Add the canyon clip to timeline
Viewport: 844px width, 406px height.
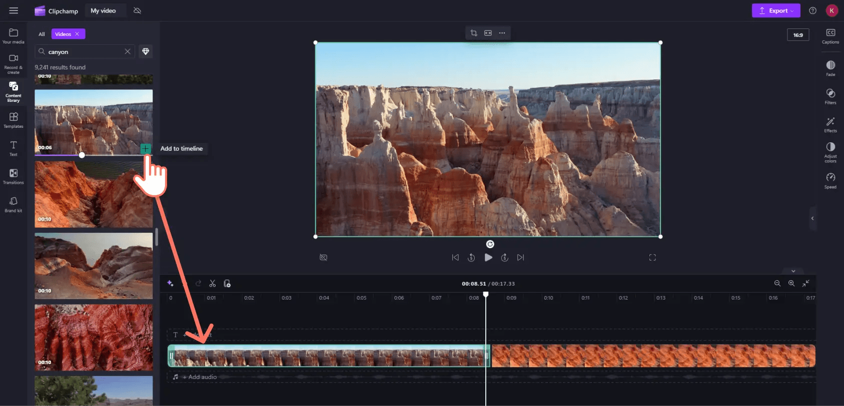pyautogui.click(x=145, y=148)
